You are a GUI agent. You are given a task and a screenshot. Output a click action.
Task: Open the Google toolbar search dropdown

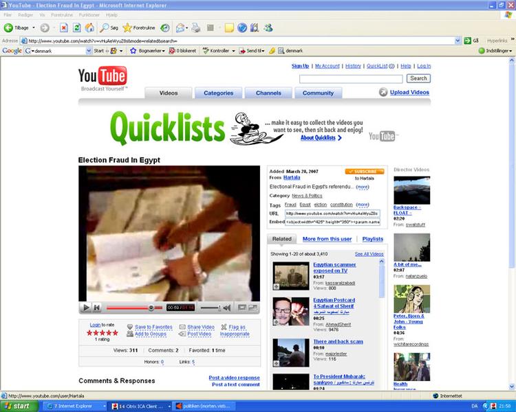coord(89,51)
